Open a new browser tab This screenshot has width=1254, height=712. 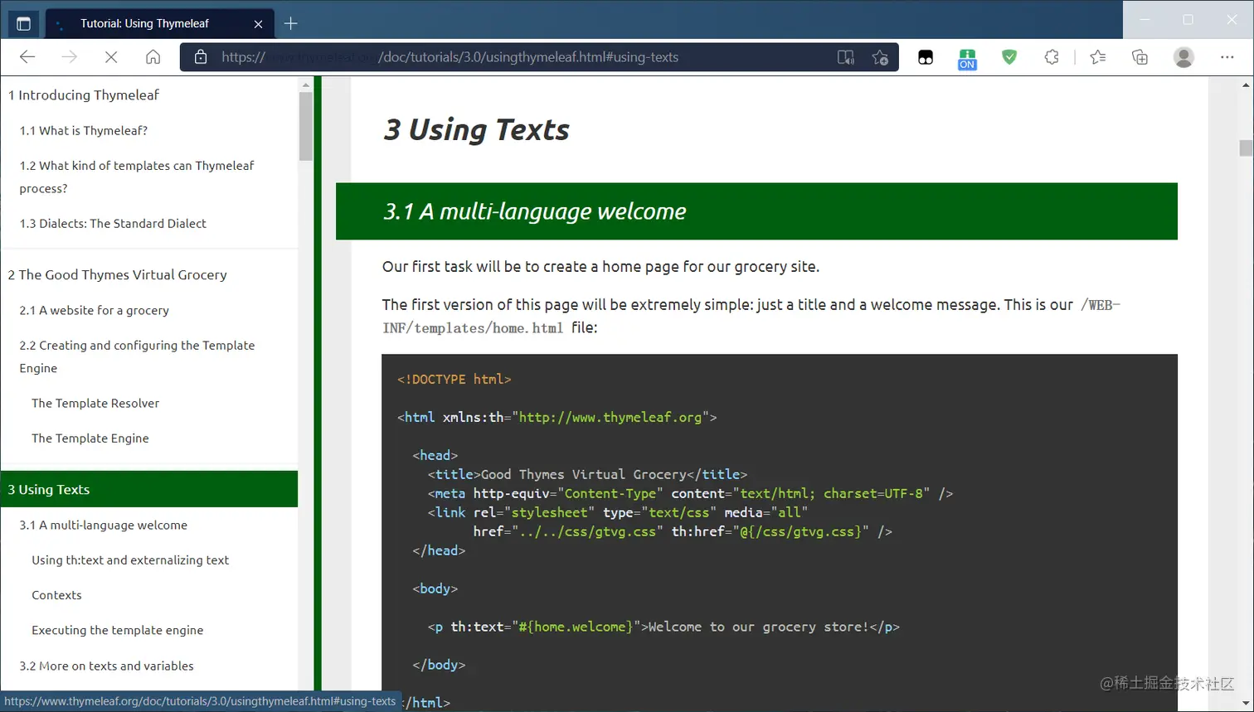coord(290,23)
